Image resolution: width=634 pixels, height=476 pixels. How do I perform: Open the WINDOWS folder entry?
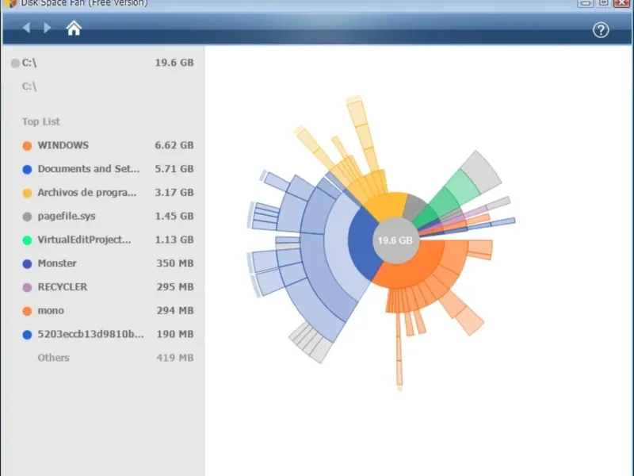point(63,145)
